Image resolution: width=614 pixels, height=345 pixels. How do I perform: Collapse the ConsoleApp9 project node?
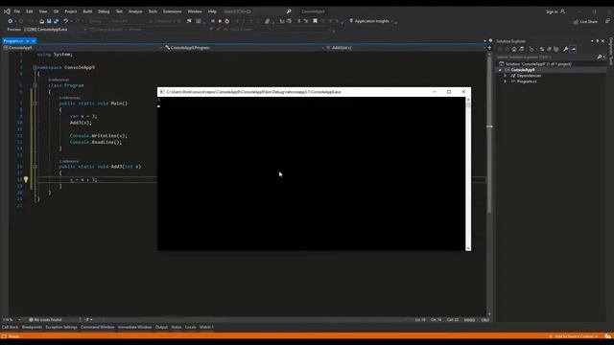(x=500, y=70)
